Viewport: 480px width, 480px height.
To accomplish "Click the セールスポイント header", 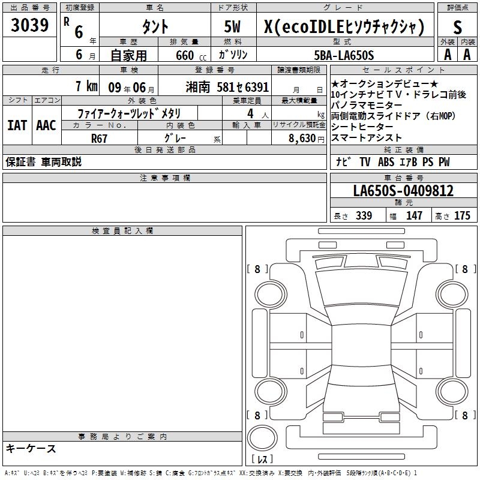I will pos(403,70).
